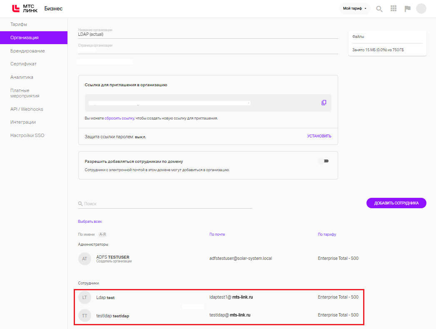
Task: Select the ADFS TESTUSER name
Action: (x=113, y=257)
